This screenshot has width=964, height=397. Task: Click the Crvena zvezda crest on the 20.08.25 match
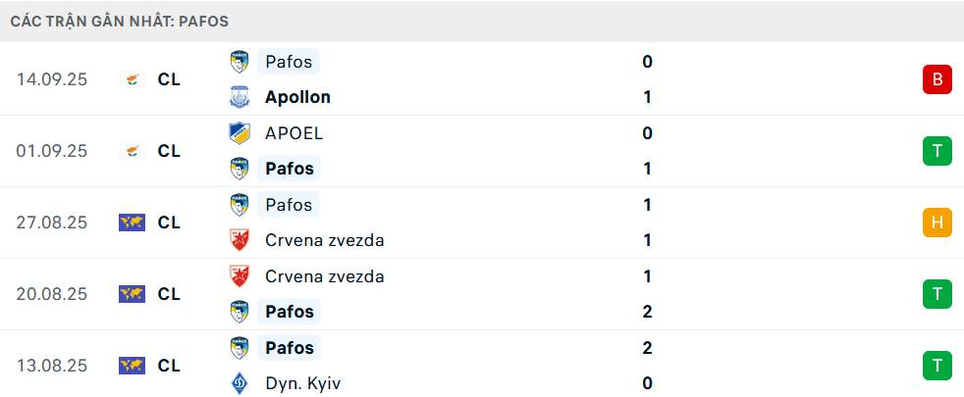click(239, 276)
